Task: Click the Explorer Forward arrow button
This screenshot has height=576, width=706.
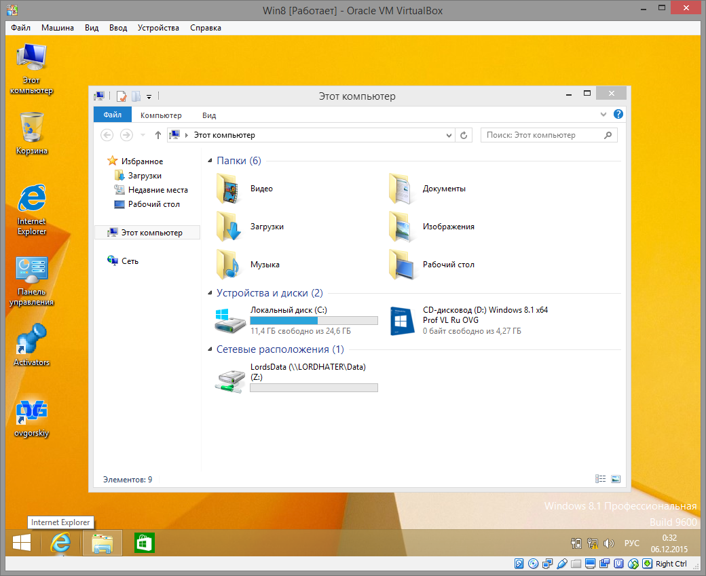Action: pyautogui.click(x=126, y=135)
